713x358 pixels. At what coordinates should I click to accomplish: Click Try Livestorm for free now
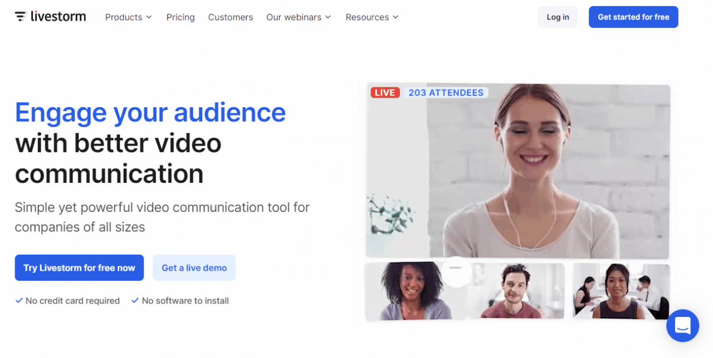(x=79, y=268)
